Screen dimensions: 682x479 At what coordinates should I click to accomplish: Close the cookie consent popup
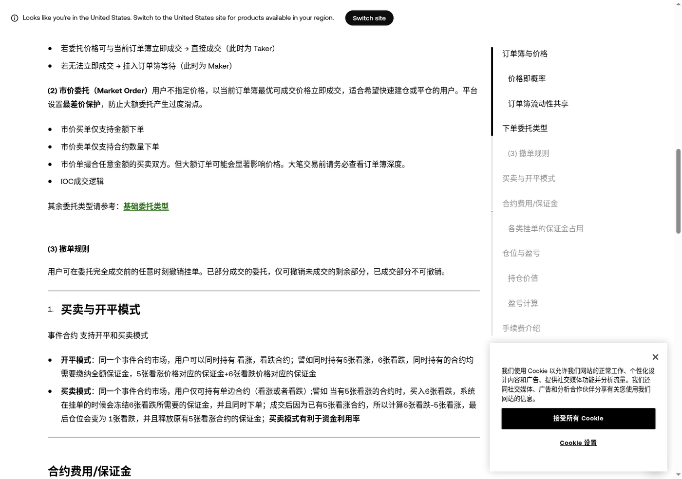[655, 357]
